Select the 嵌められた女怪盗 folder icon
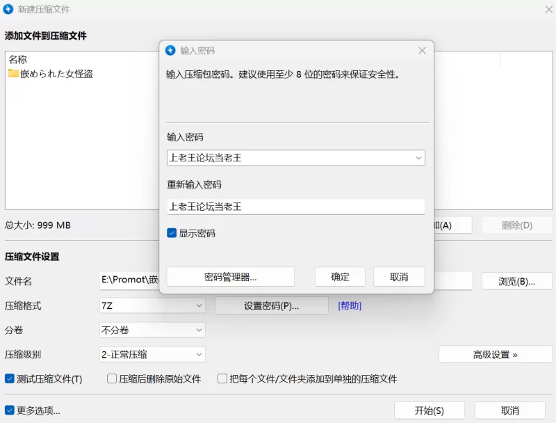 pyautogui.click(x=13, y=74)
